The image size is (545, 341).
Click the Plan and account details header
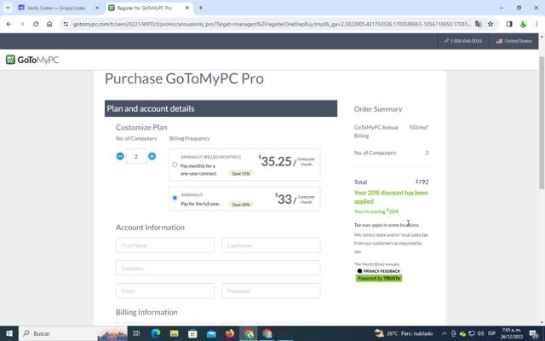coord(221,108)
